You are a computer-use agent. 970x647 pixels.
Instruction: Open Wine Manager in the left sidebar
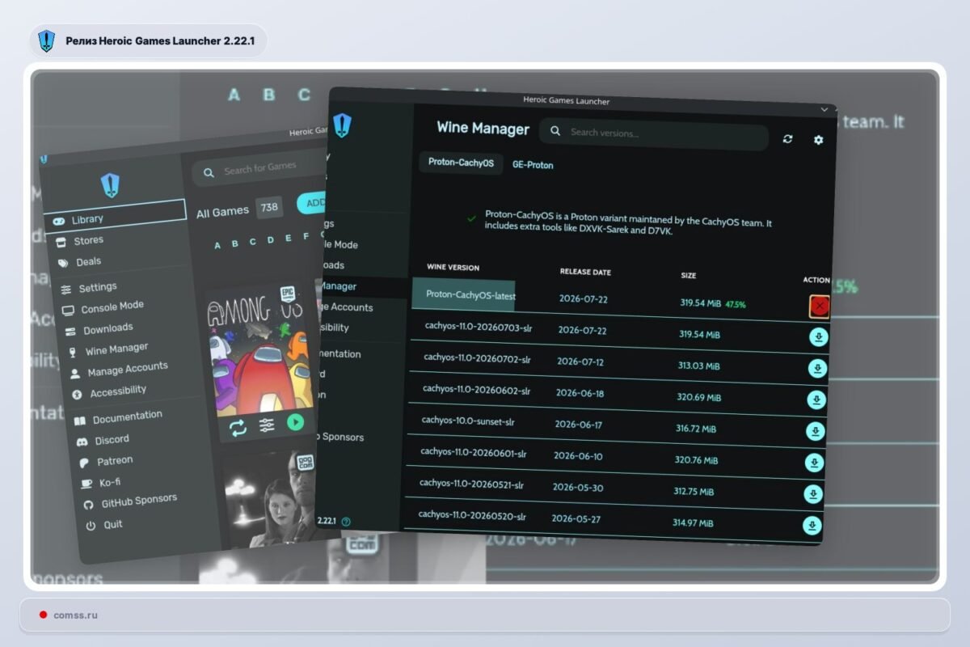click(117, 350)
